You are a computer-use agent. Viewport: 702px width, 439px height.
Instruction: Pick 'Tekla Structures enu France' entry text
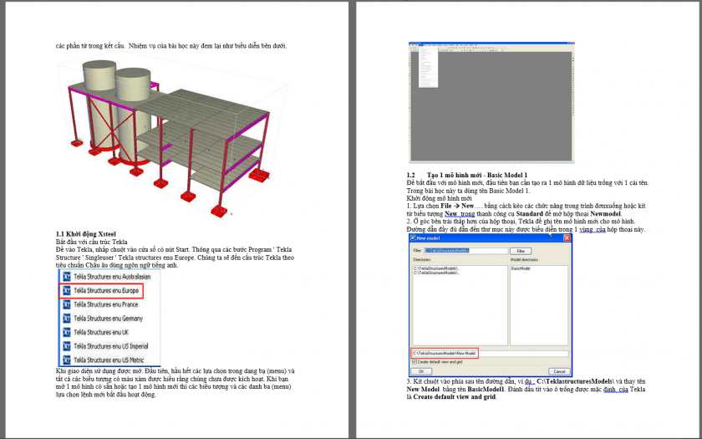(x=105, y=304)
